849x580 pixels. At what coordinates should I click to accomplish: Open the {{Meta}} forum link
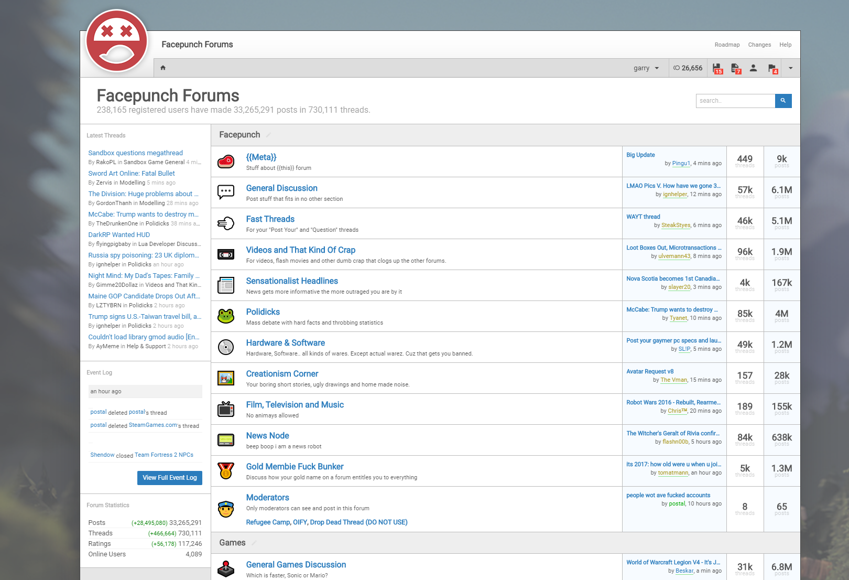coord(261,157)
